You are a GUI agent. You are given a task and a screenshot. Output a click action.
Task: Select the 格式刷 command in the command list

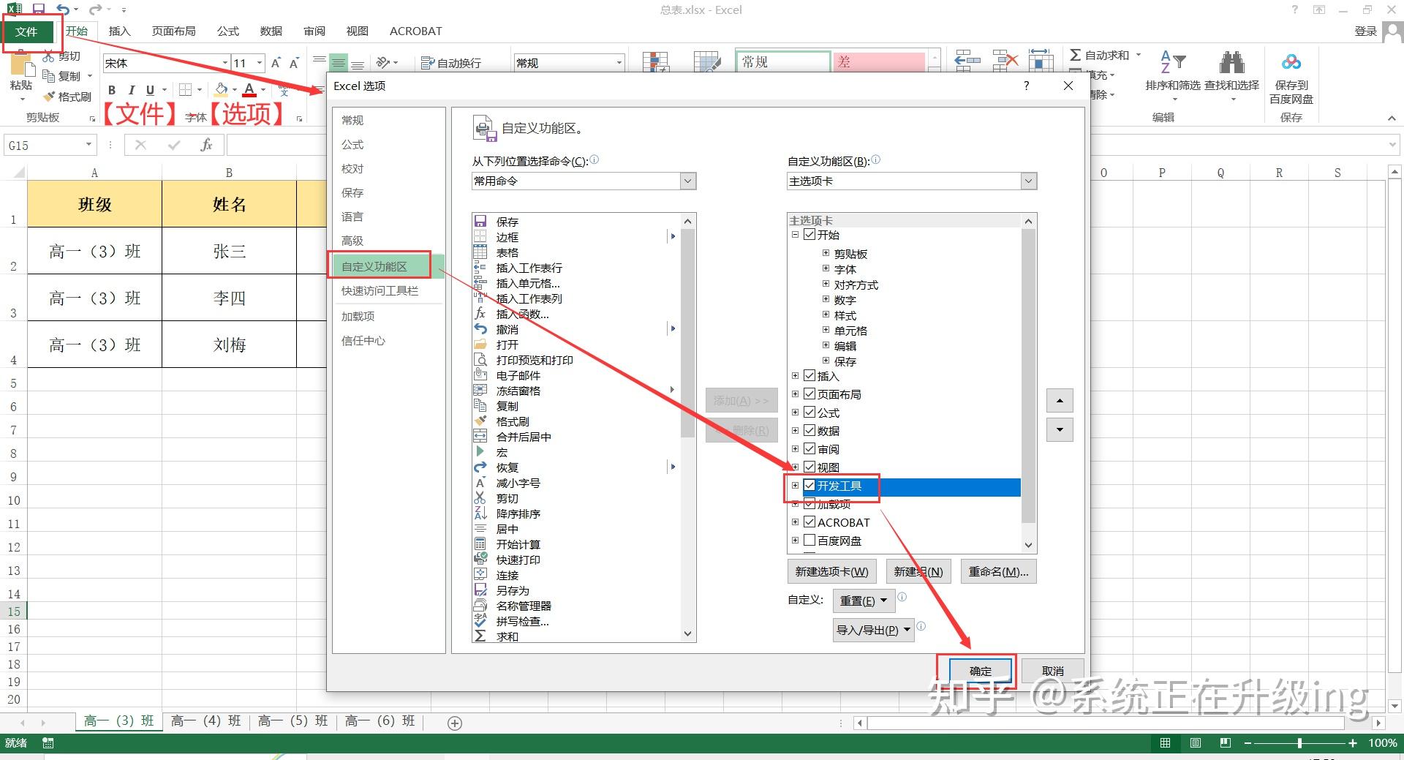coord(511,421)
